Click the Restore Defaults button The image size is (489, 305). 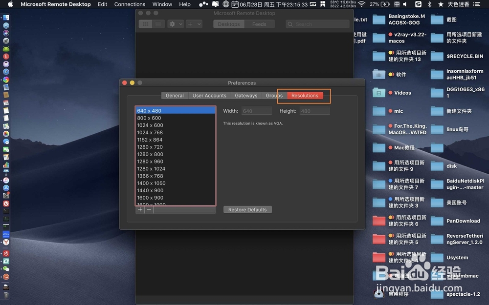pyautogui.click(x=247, y=209)
